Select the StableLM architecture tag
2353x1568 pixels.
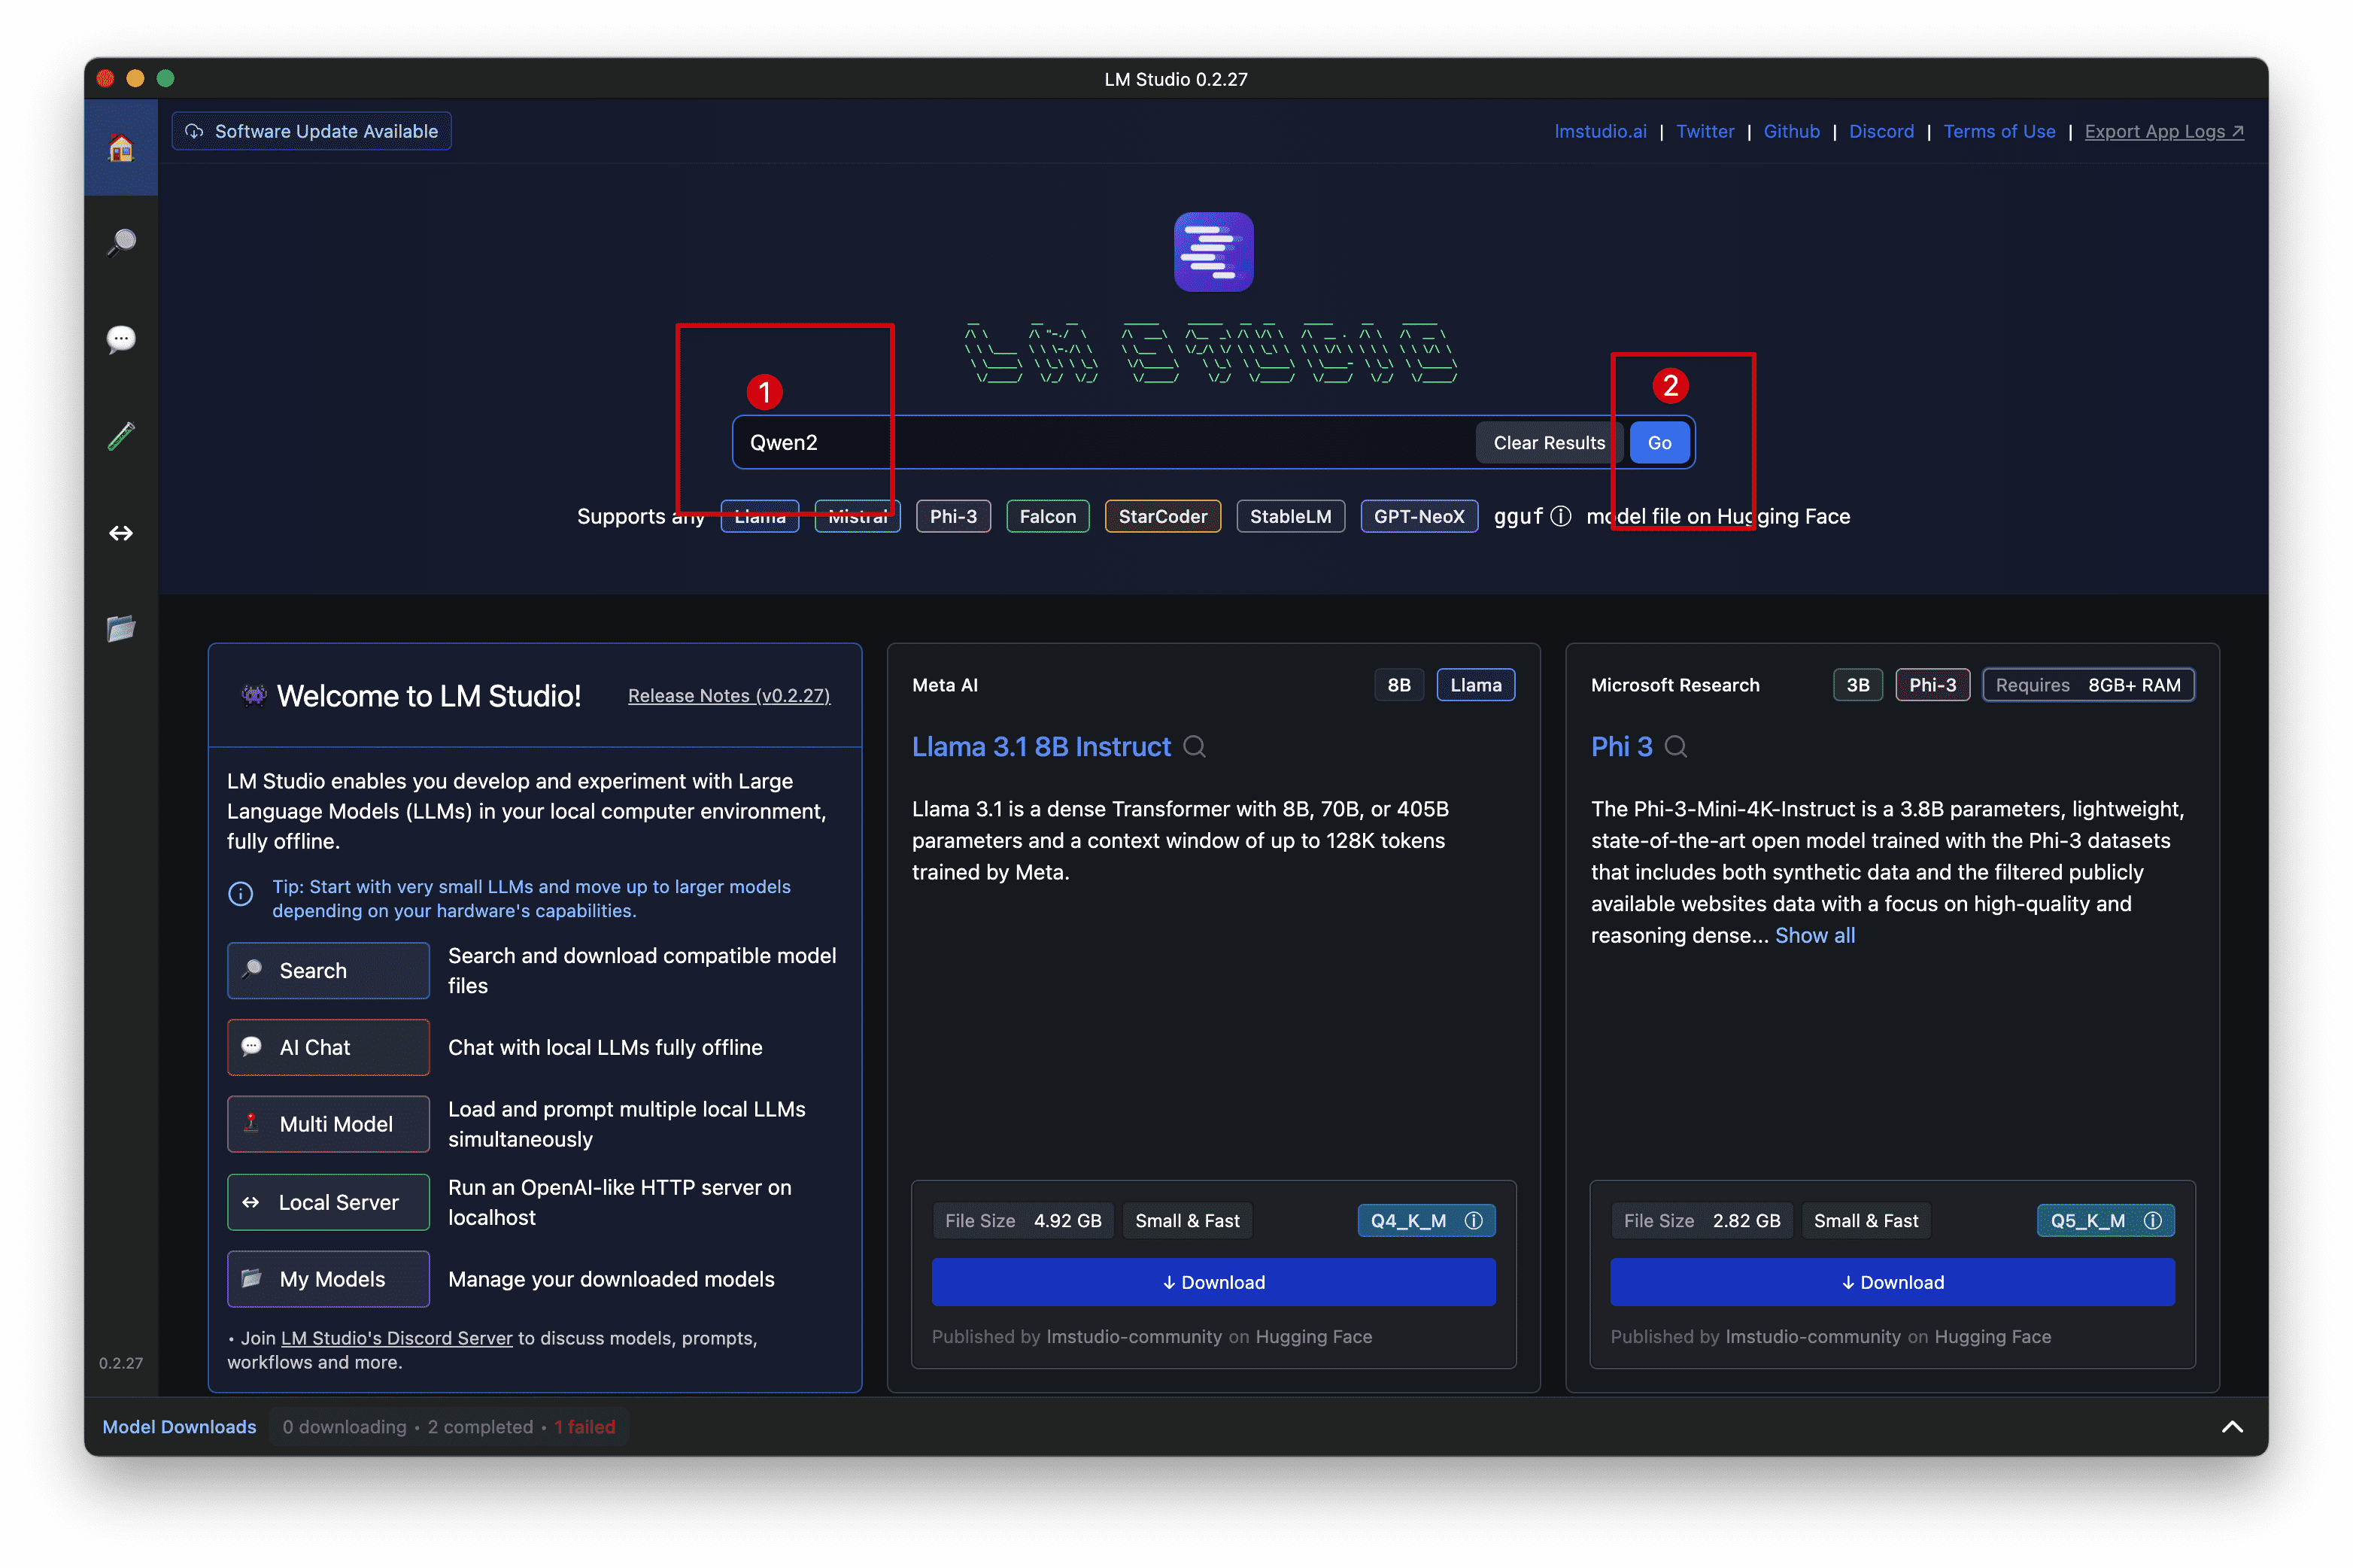(1289, 516)
